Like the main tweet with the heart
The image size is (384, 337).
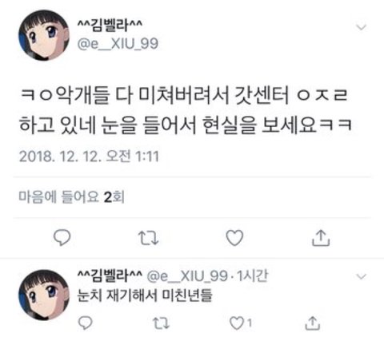pyautogui.click(x=234, y=237)
